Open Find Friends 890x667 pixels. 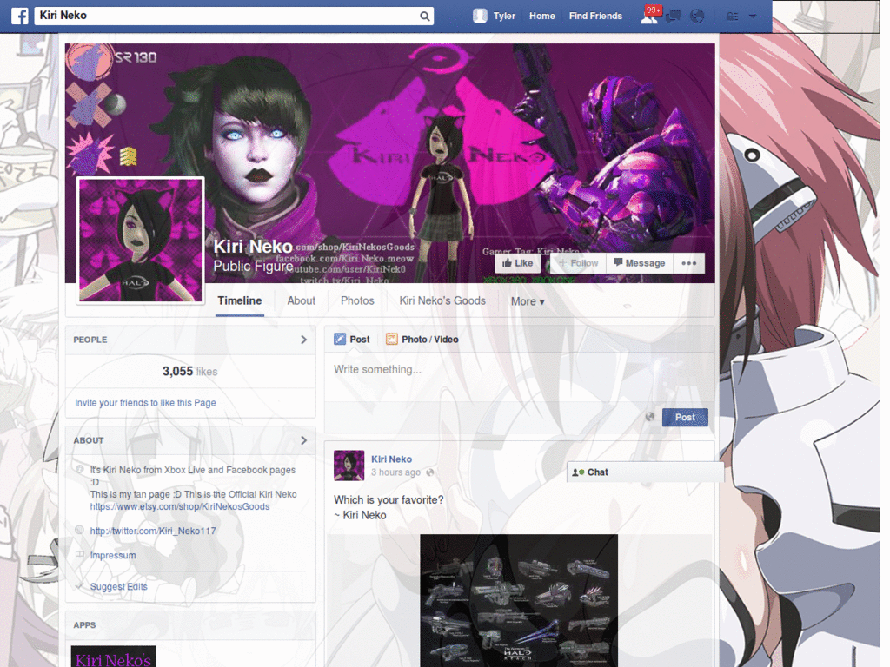(595, 16)
